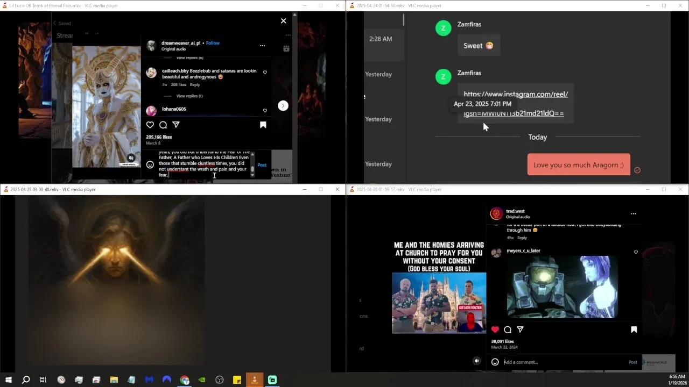Screen dimensions: 689x387
Task: Open meyers_c_u_later profile avatar
Action: click(x=496, y=253)
